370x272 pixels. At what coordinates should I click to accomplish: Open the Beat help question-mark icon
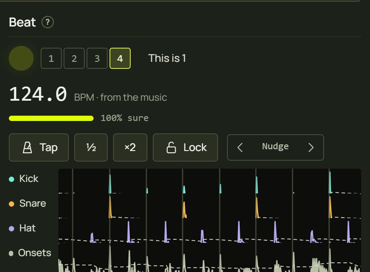tap(48, 23)
